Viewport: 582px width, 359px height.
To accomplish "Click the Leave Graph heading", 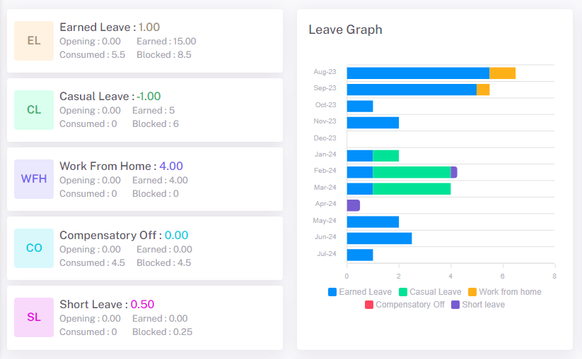I will [345, 30].
